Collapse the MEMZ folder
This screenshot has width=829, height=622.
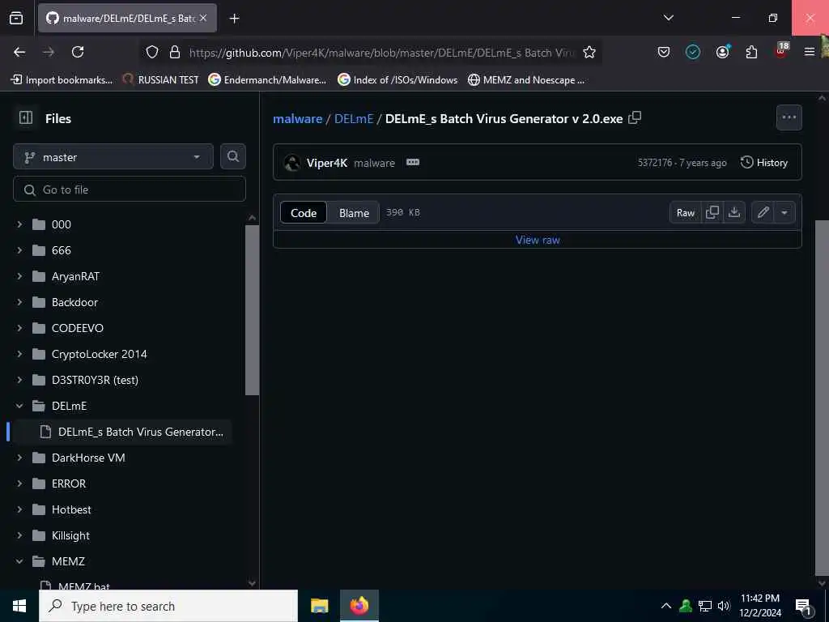pyautogui.click(x=19, y=561)
